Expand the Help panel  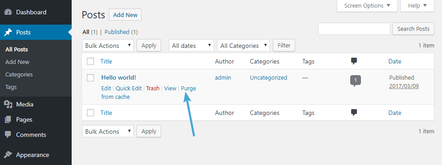point(417,6)
